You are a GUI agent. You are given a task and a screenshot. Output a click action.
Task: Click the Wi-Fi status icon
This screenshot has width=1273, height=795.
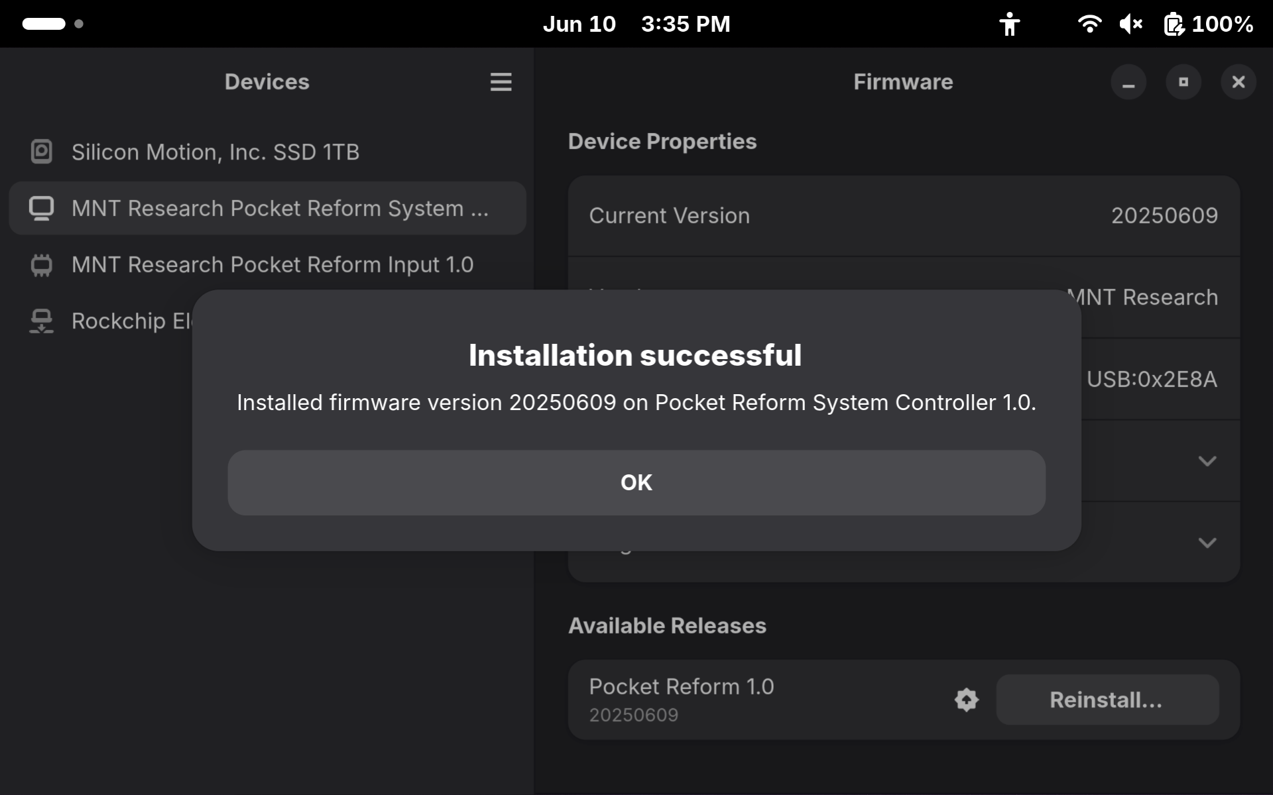click(x=1089, y=24)
